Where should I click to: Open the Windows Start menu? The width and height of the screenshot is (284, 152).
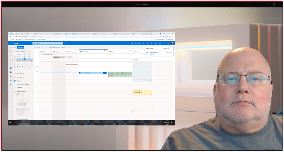click(x=10, y=122)
